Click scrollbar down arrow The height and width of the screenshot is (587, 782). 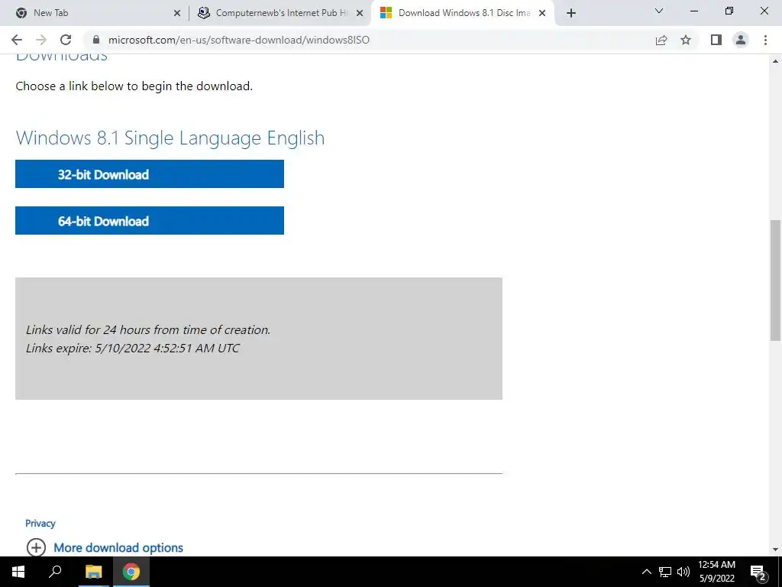tap(776, 549)
